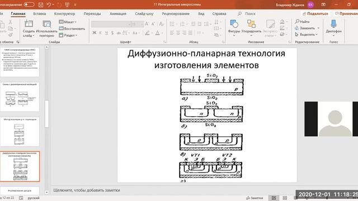
Task: Open the Макет layout dropdown
Action: click(68, 22)
